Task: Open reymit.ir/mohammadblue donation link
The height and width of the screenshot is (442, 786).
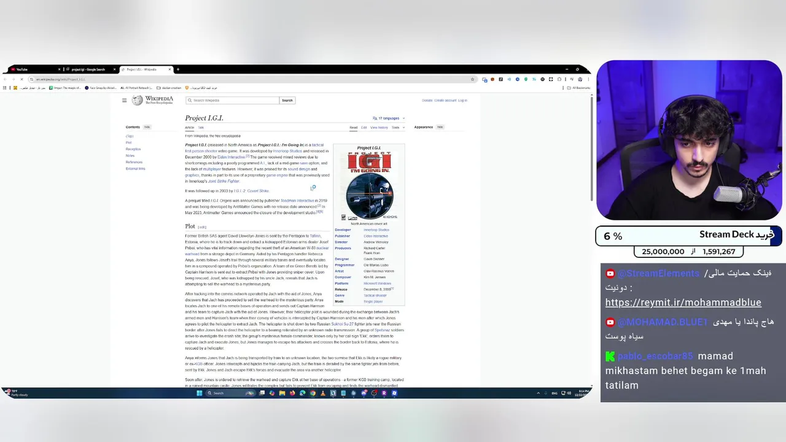Action: tap(683, 302)
